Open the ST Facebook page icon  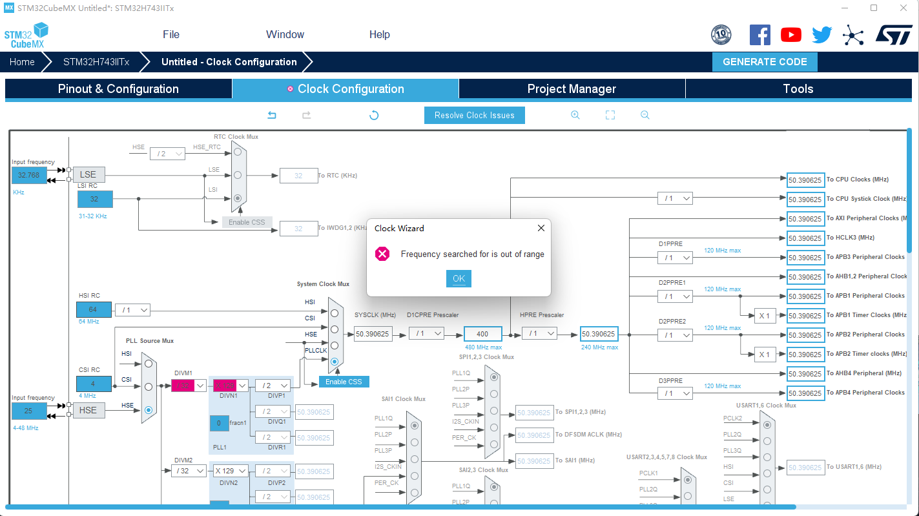point(759,34)
